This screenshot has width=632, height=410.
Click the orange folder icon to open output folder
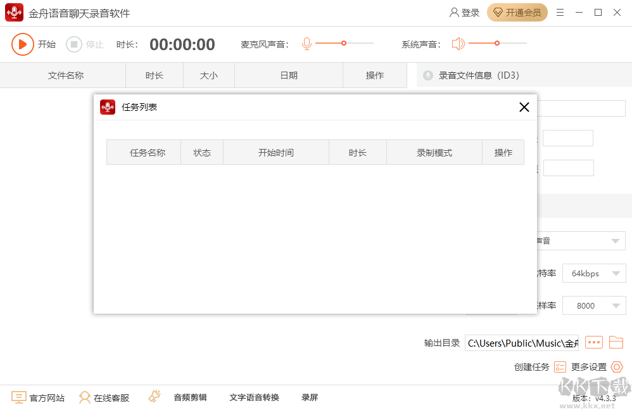point(616,342)
